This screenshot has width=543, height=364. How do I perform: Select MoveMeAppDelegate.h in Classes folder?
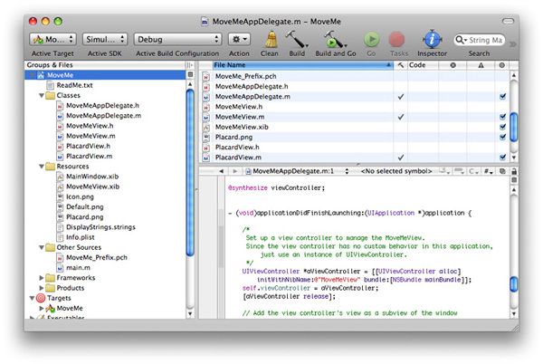(102, 105)
